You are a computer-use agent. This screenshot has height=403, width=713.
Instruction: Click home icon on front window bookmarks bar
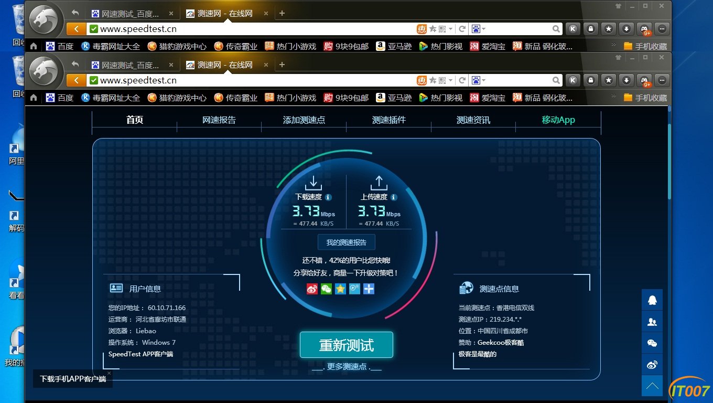[x=34, y=98]
